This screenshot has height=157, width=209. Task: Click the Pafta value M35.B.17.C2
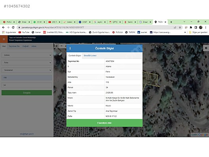[x=111, y=116]
